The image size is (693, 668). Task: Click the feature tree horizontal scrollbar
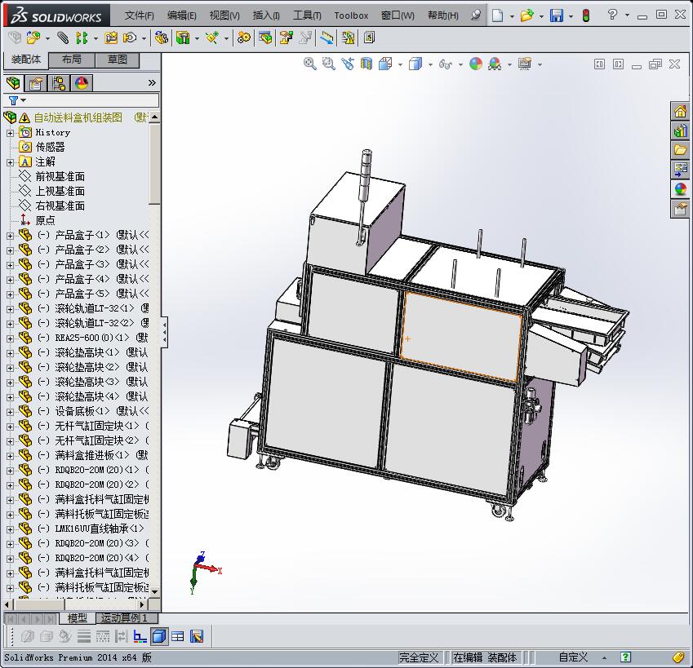pyautogui.click(x=38, y=604)
